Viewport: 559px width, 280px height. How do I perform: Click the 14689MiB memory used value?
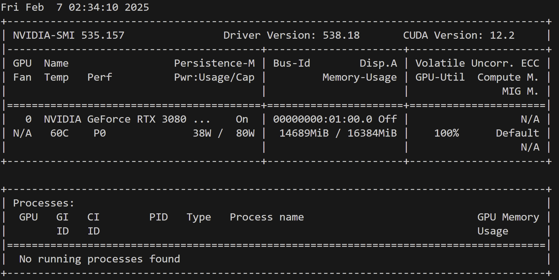click(x=304, y=133)
